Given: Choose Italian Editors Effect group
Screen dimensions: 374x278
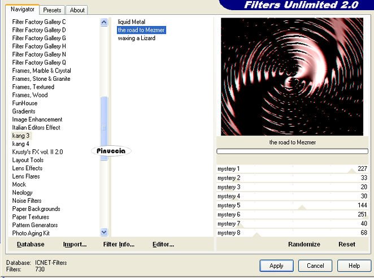Looking at the screenshot, I should click(x=36, y=128).
